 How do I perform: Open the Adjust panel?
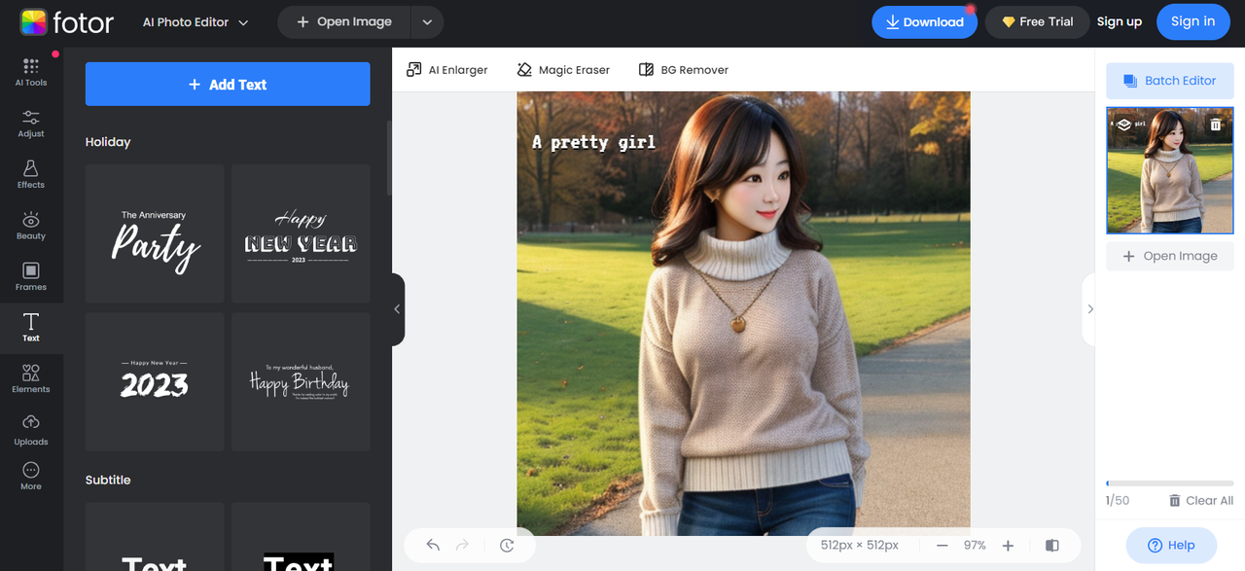coord(31,124)
